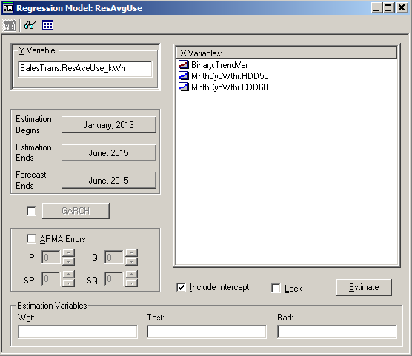Click the Estimate button
This screenshot has height=356, width=412.
[364, 287]
